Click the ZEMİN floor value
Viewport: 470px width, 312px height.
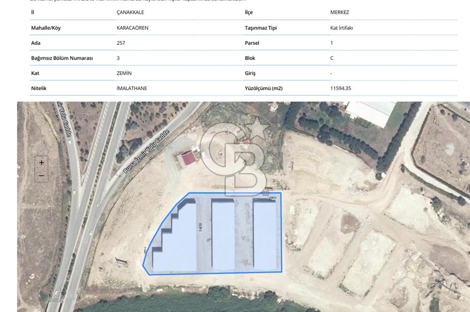point(124,73)
